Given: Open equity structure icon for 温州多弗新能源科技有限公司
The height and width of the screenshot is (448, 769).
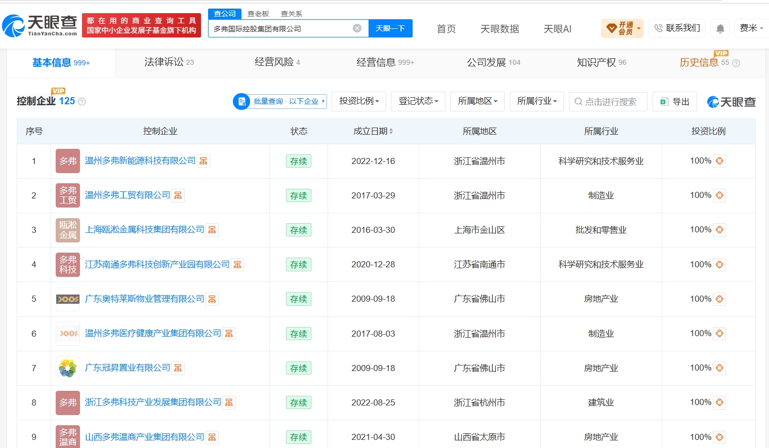Looking at the screenshot, I should 204,161.
